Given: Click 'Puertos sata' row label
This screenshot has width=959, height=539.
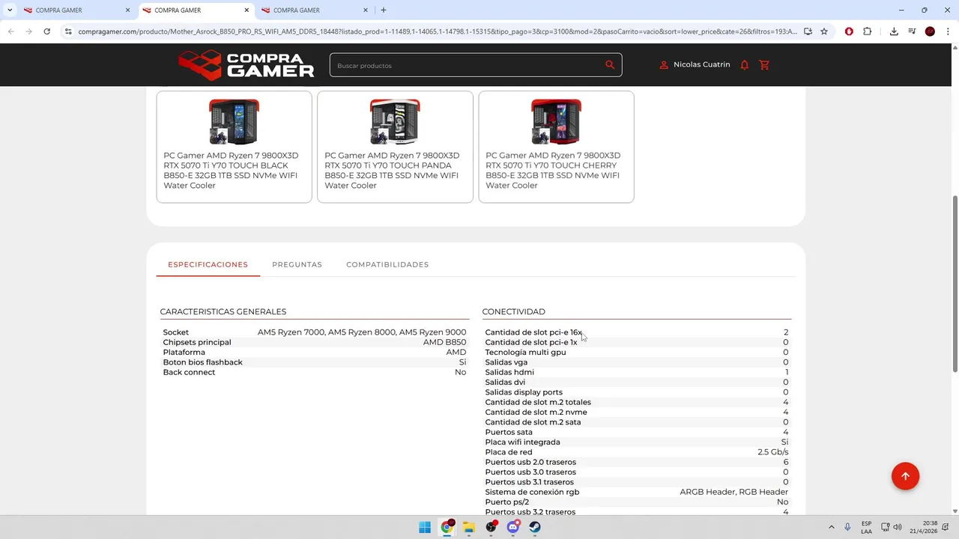Looking at the screenshot, I should (509, 432).
